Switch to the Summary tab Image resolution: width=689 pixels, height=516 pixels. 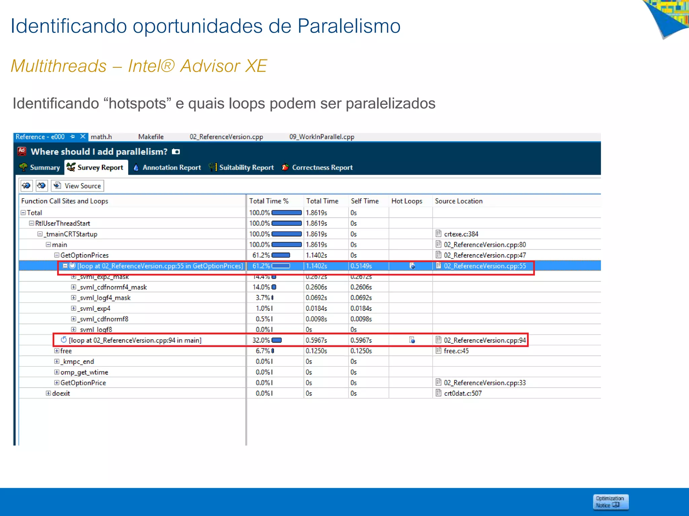[x=40, y=167]
